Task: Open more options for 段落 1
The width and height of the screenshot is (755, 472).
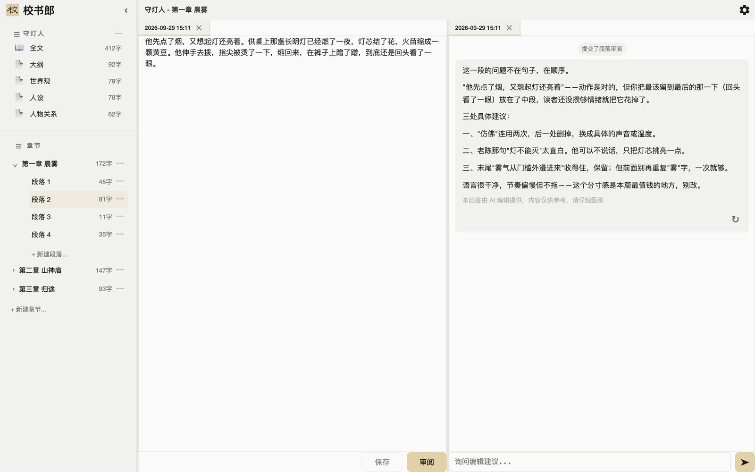Action: (x=120, y=181)
